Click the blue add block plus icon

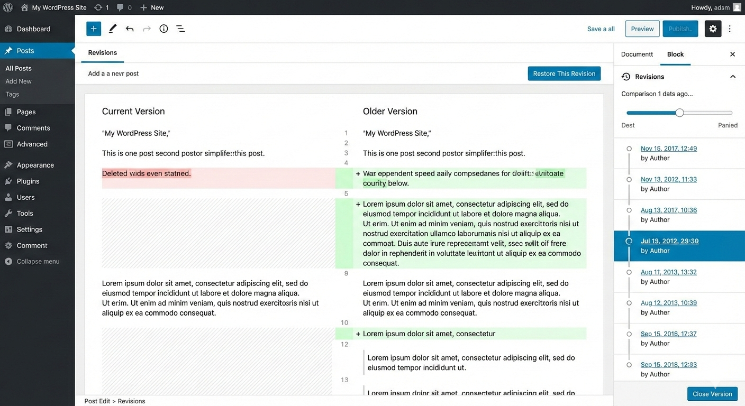click(94, 29)
